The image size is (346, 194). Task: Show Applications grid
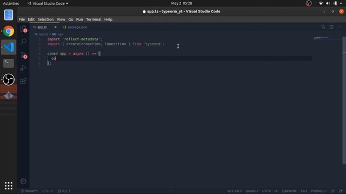9,185
